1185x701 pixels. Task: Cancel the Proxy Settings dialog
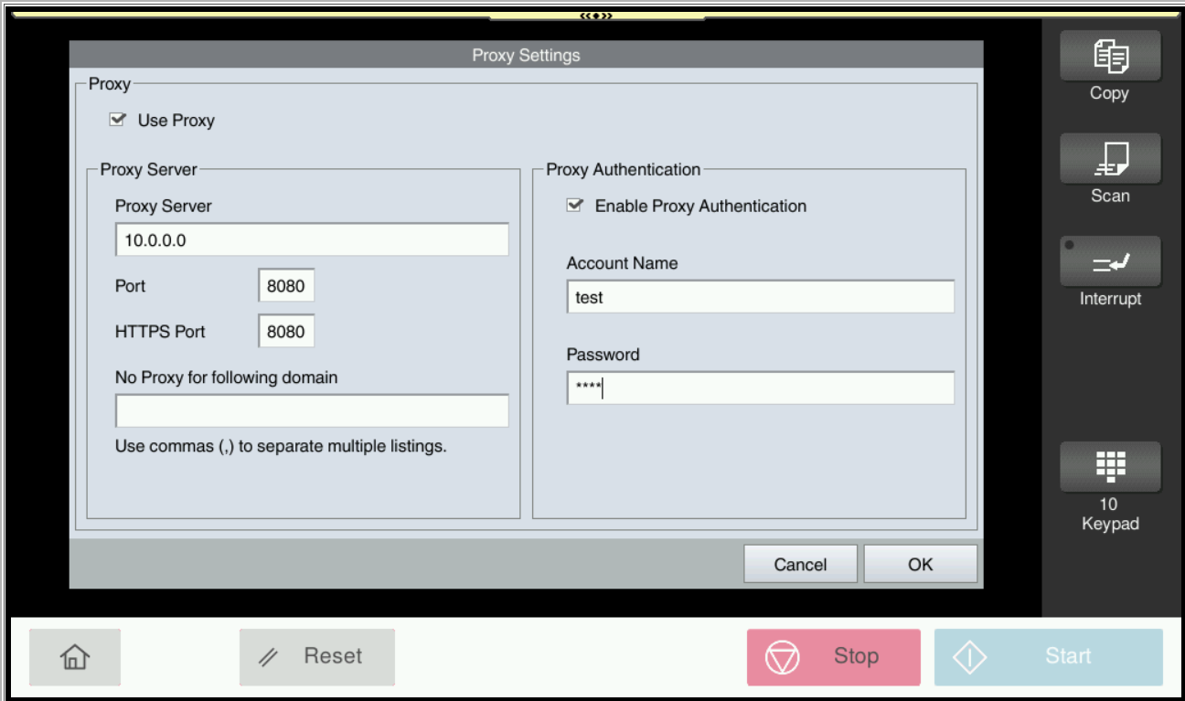(x=800, y=564)
